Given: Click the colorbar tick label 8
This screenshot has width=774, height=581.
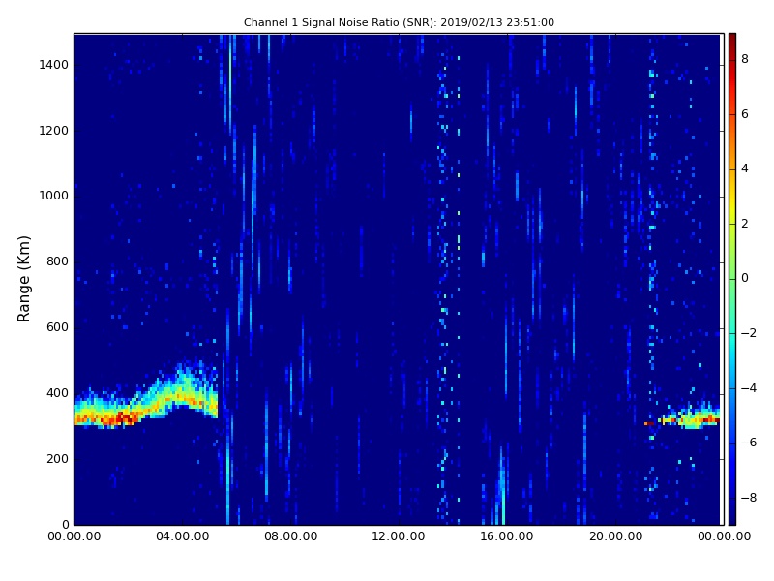Looking at the screenshot, I should [x=745, y=59].
